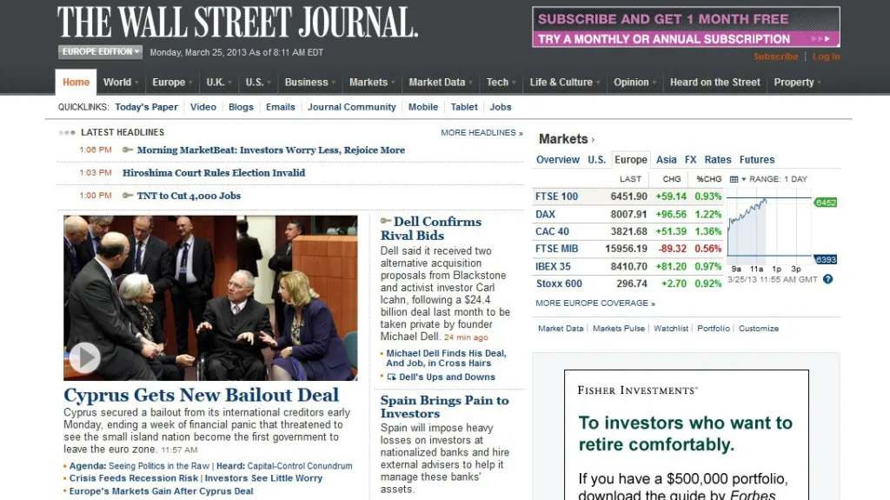The width and height of the screenshot is (890, 500).
Task: Switch Markets widget to FX tab
Action: click(690, 160)
